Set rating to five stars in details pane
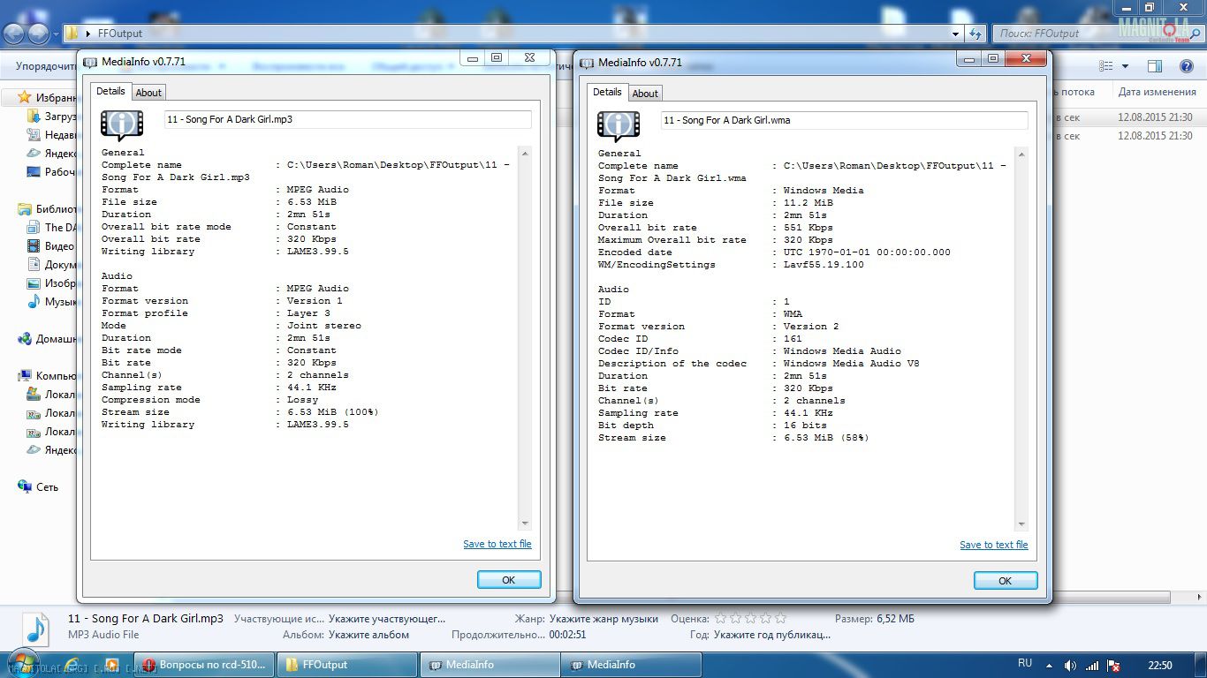This screenshot has width=1207, height=678. (x=780, y=618)
